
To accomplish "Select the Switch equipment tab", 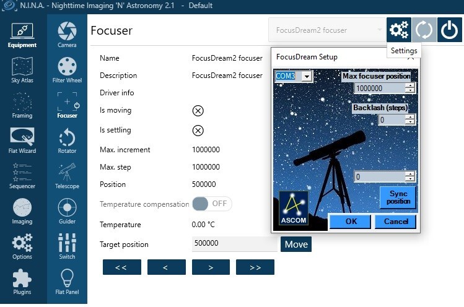I will point(67,246).
